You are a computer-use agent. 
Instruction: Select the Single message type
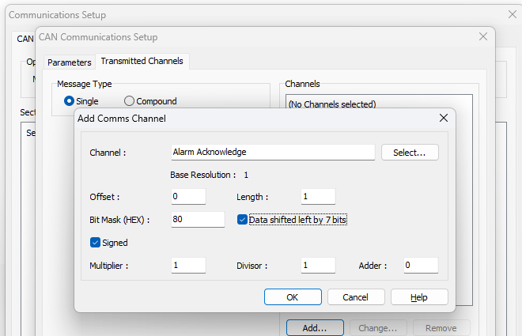(x=69, y=101)
